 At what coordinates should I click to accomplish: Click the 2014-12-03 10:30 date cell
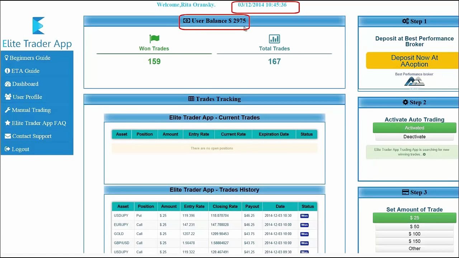(x=278, y=216)
